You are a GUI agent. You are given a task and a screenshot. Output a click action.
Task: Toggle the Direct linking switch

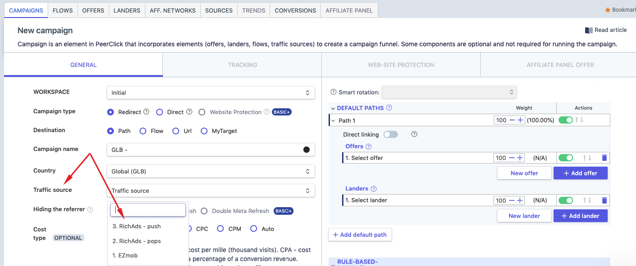[x=390, y=134]
